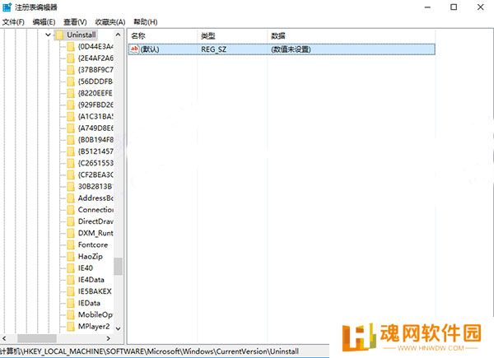Select the {B5121457 key text
This screenshot has width=494, height=358.
[96, 151]
